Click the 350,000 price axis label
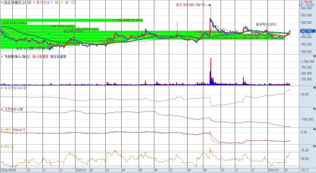The height and width of the screenshot is (173, 316). pos(306,44)
